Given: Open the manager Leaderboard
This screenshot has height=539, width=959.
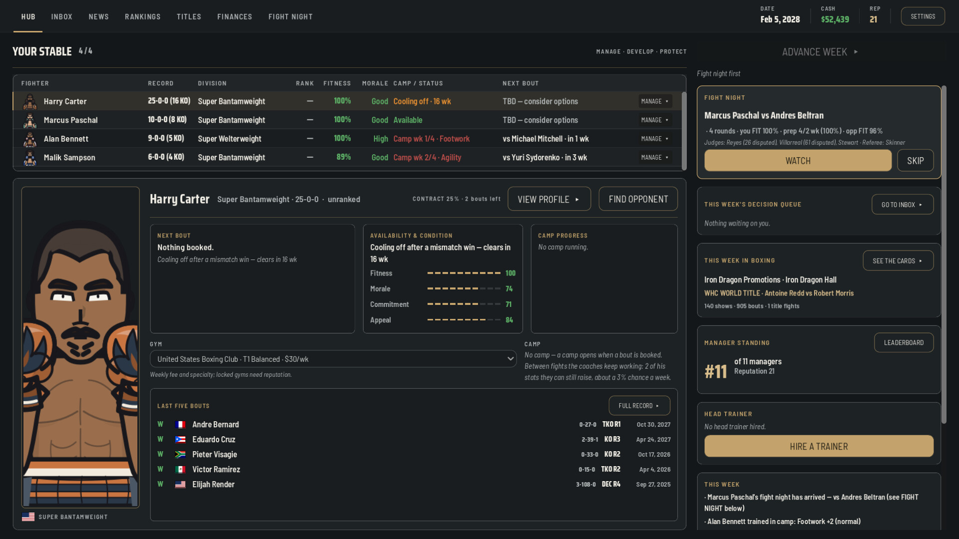Looking at the screenshot, I should (x=904, y=343).
